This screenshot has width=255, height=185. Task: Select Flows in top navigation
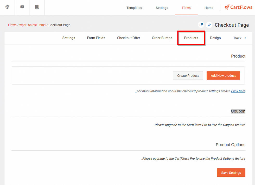coord(186,8)
